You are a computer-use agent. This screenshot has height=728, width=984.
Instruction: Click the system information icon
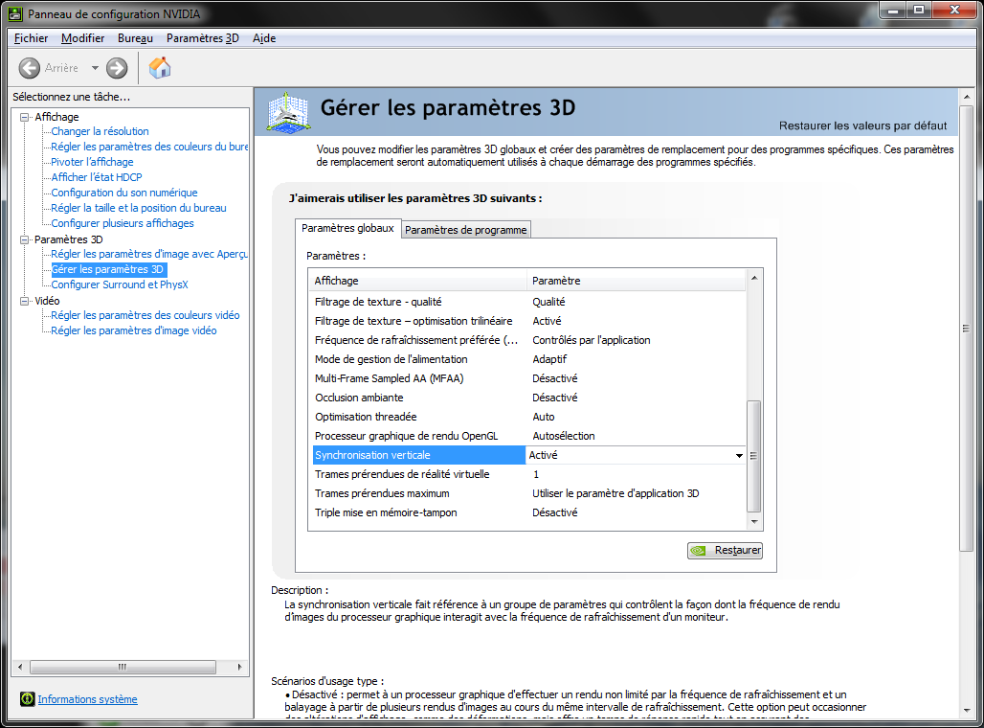[27, 699]
